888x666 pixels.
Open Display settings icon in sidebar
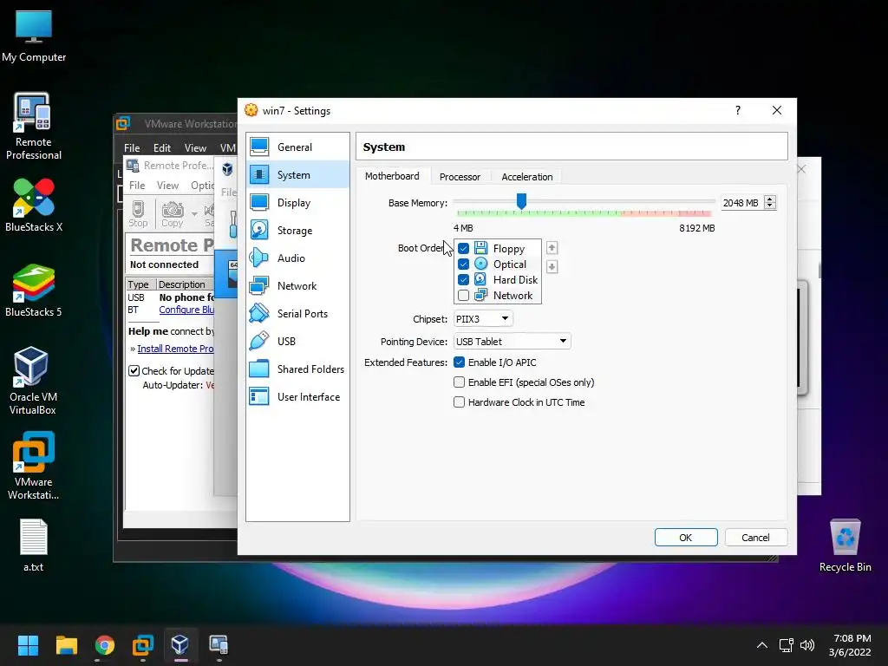259,202
